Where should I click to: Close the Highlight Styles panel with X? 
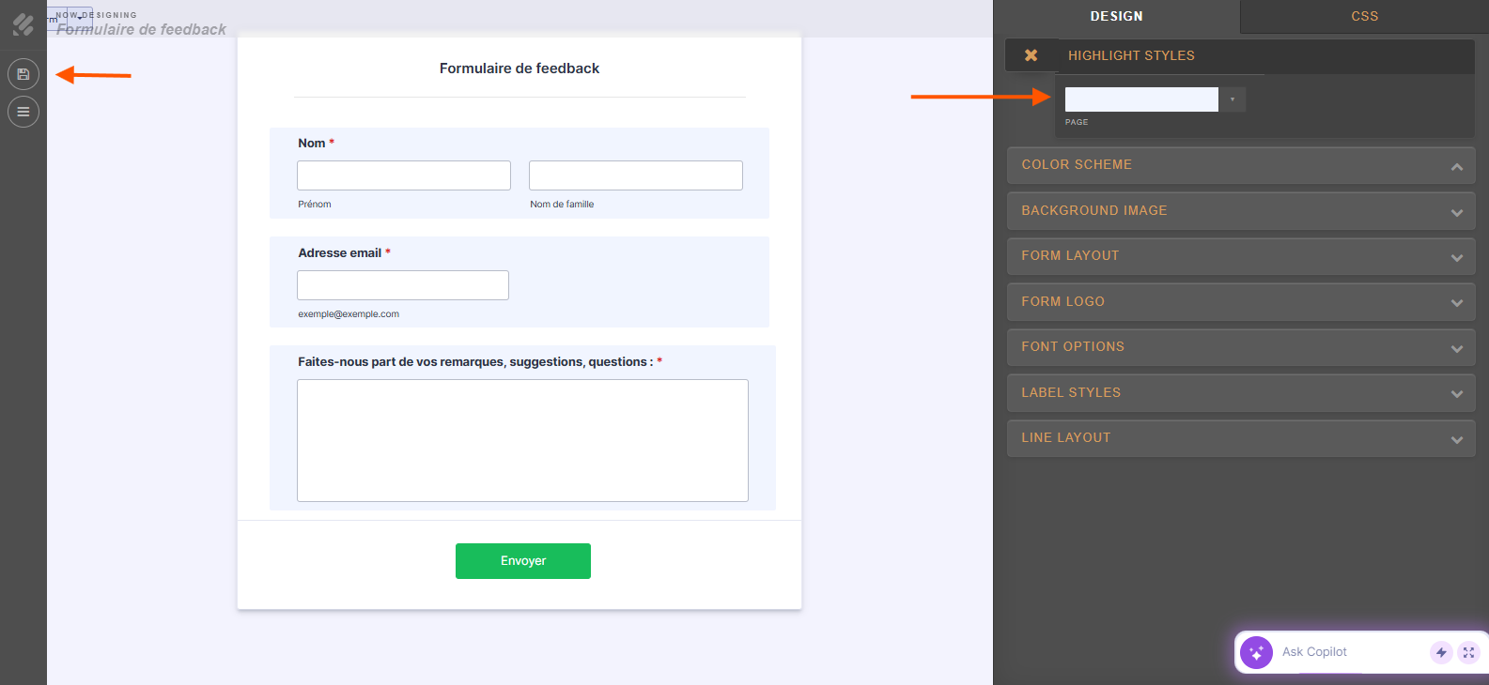point(1031,55)
